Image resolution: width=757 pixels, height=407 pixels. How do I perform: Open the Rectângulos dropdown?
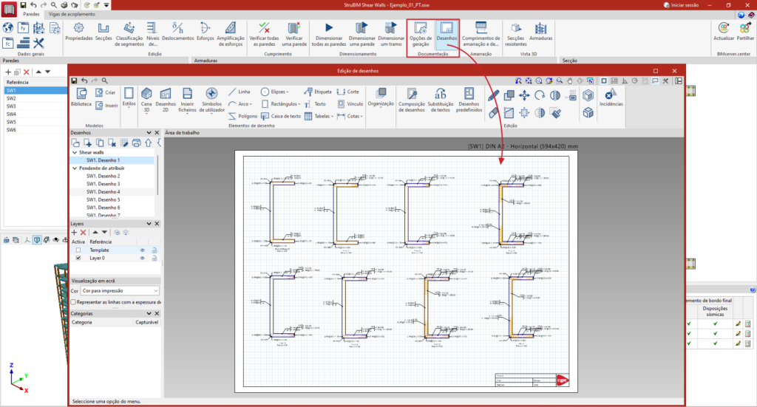pos(280,103)
